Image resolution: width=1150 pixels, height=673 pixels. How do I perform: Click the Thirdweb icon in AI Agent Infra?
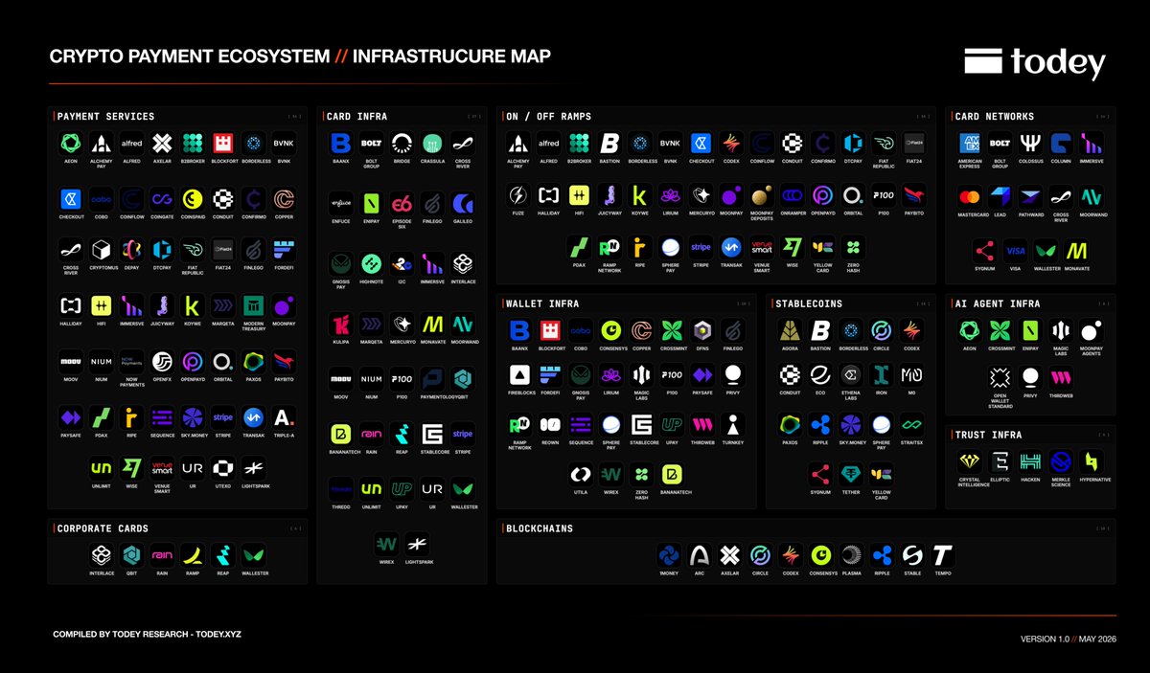tap(1060, 377)
